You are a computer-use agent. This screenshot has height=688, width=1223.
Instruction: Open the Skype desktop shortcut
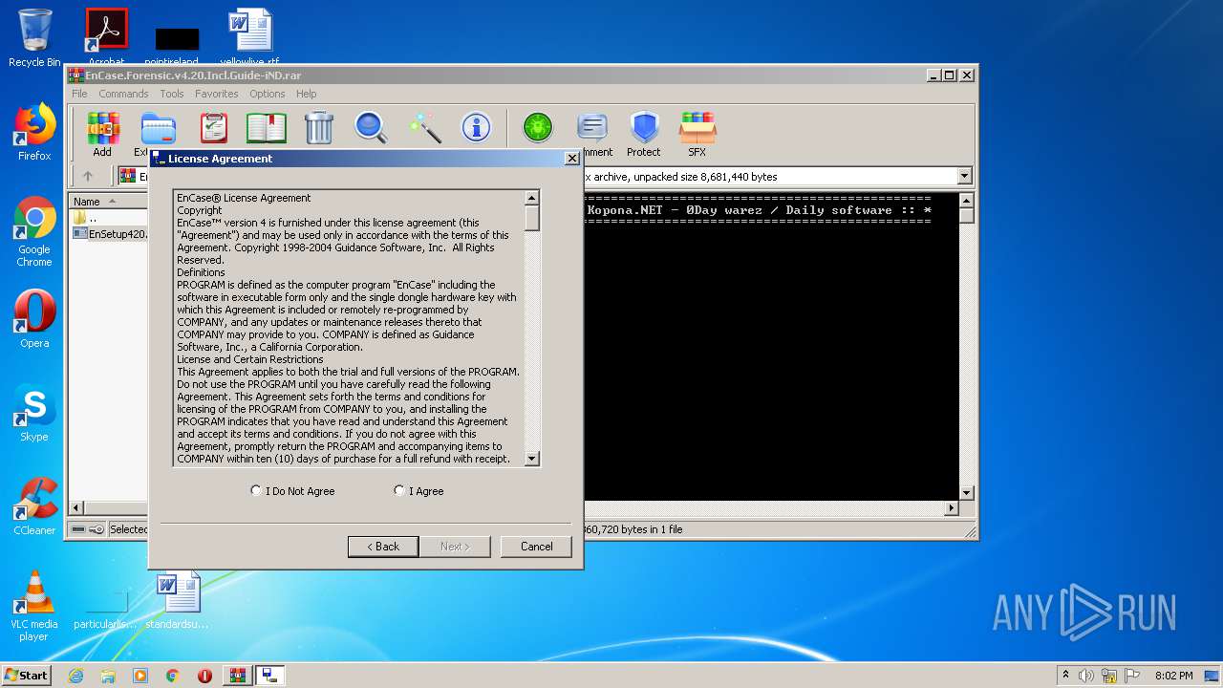point(34,413)
